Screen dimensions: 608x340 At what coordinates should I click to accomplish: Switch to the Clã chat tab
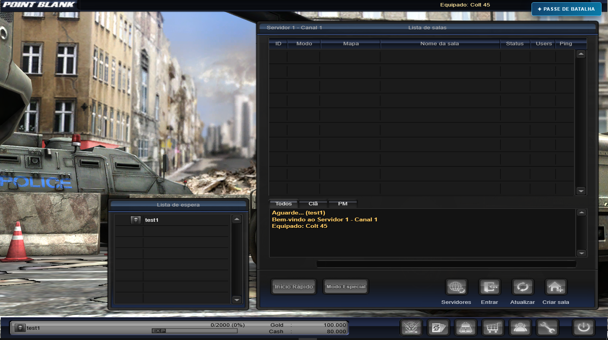[313, 203]
